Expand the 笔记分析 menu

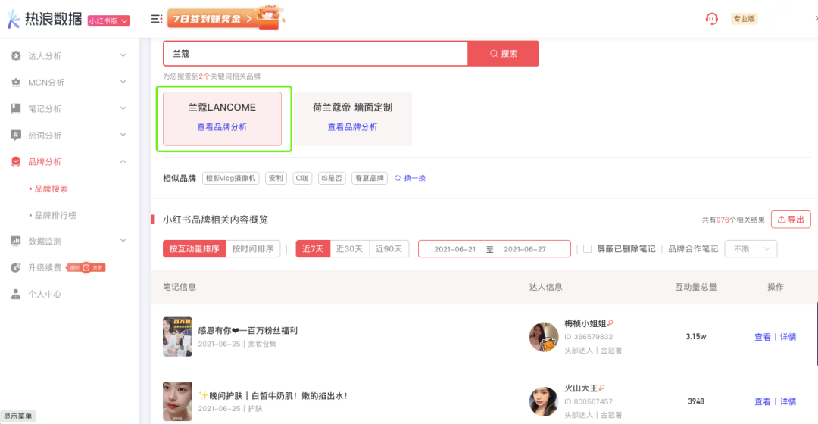coord(123,108)
